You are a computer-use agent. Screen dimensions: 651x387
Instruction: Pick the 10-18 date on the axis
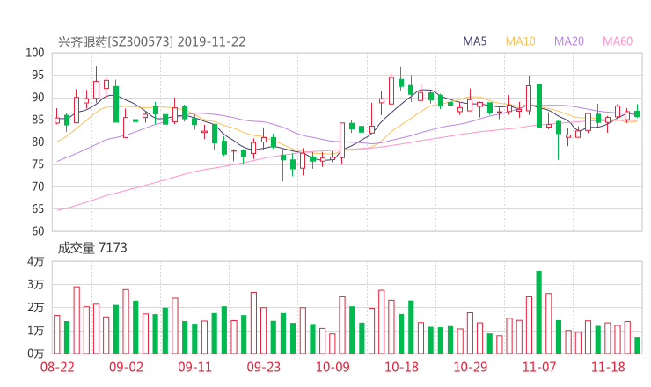pos(401,367)
